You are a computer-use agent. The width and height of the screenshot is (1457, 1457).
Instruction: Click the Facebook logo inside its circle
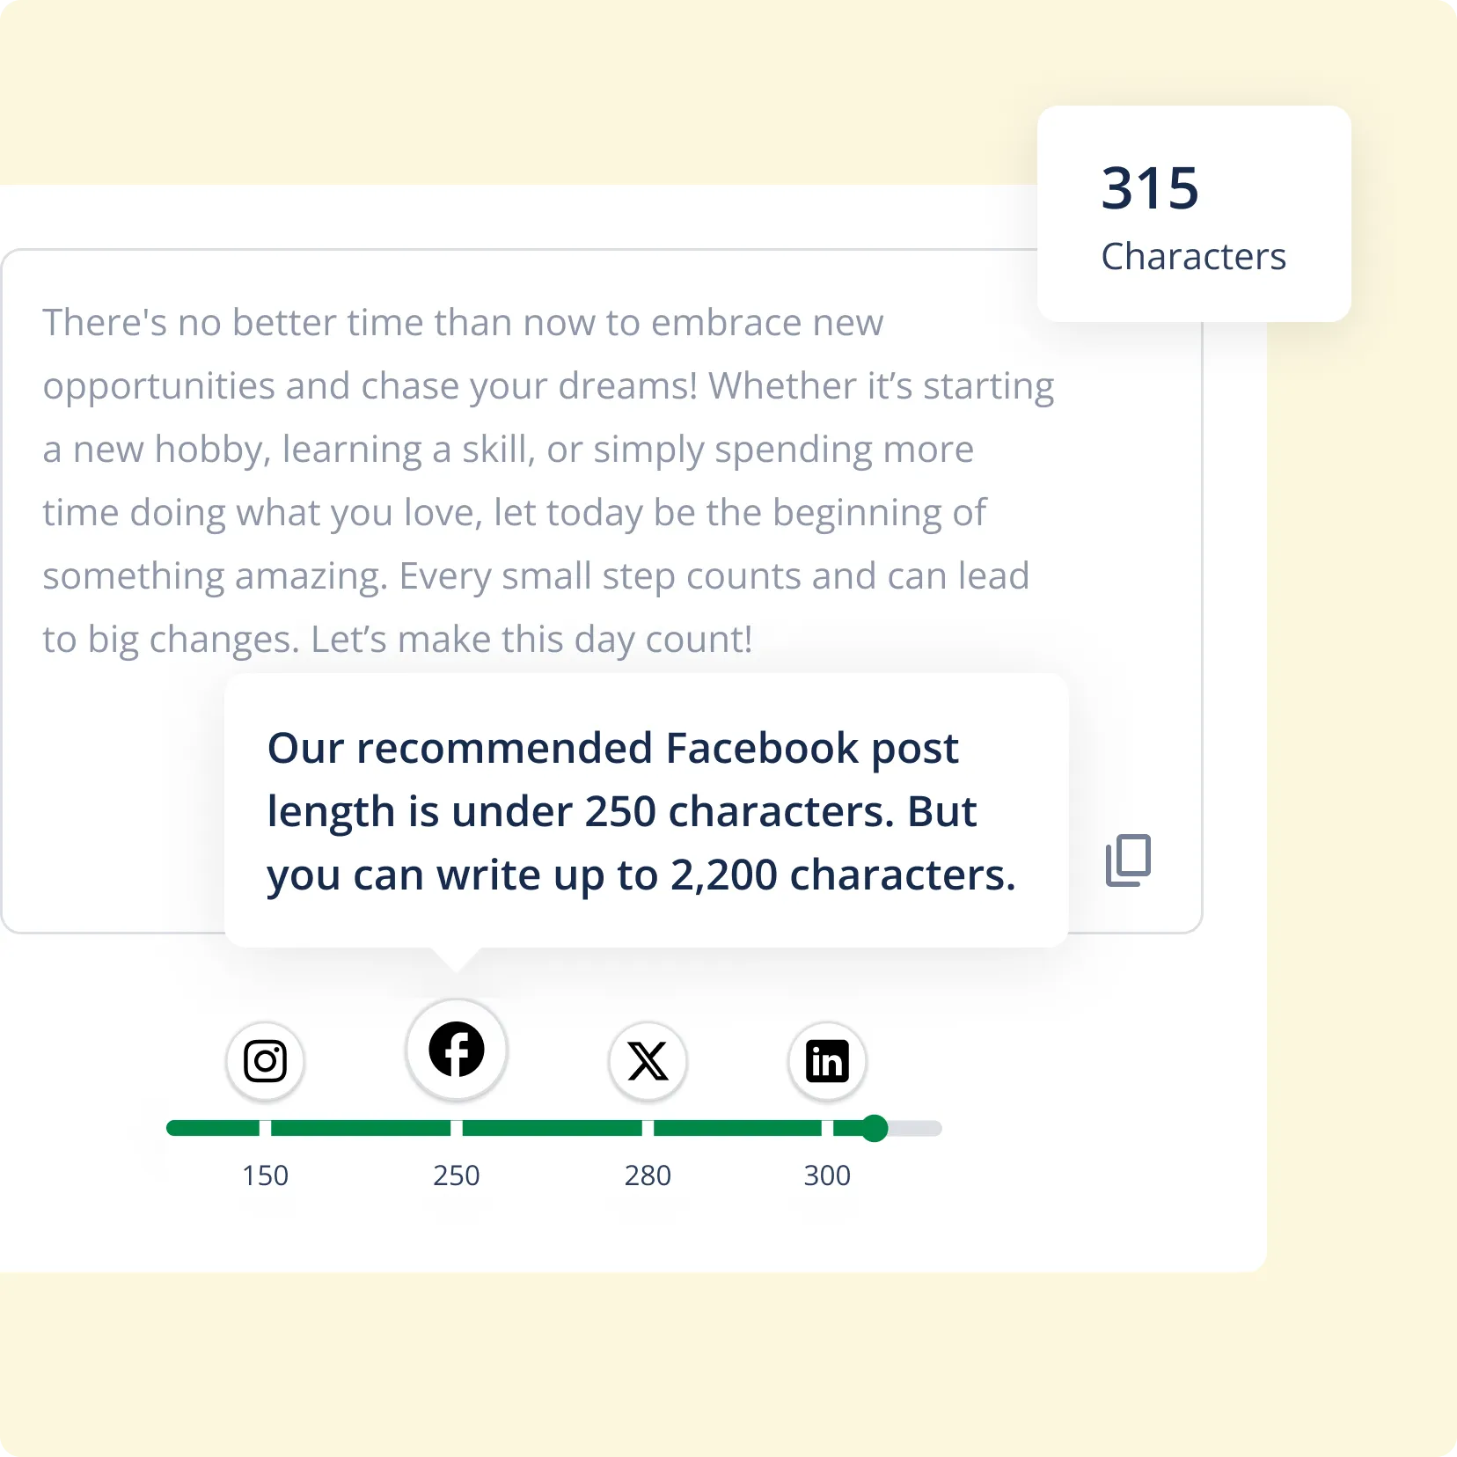(x=456, y=1049)
